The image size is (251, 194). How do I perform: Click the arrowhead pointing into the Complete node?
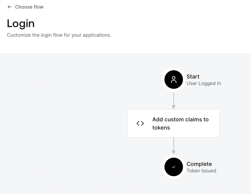(174, 153)
